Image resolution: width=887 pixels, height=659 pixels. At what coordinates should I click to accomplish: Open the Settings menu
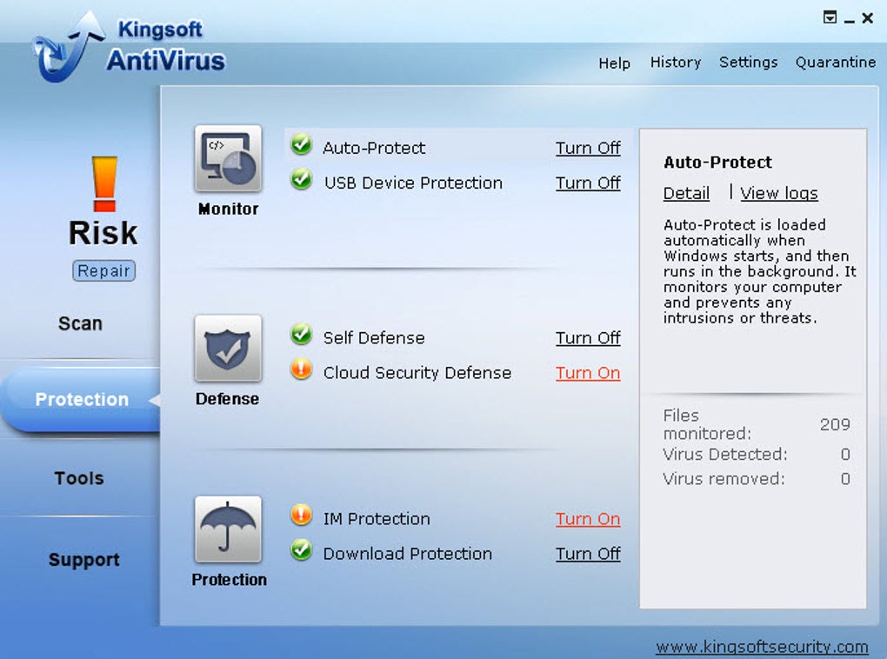click(748, 63)
